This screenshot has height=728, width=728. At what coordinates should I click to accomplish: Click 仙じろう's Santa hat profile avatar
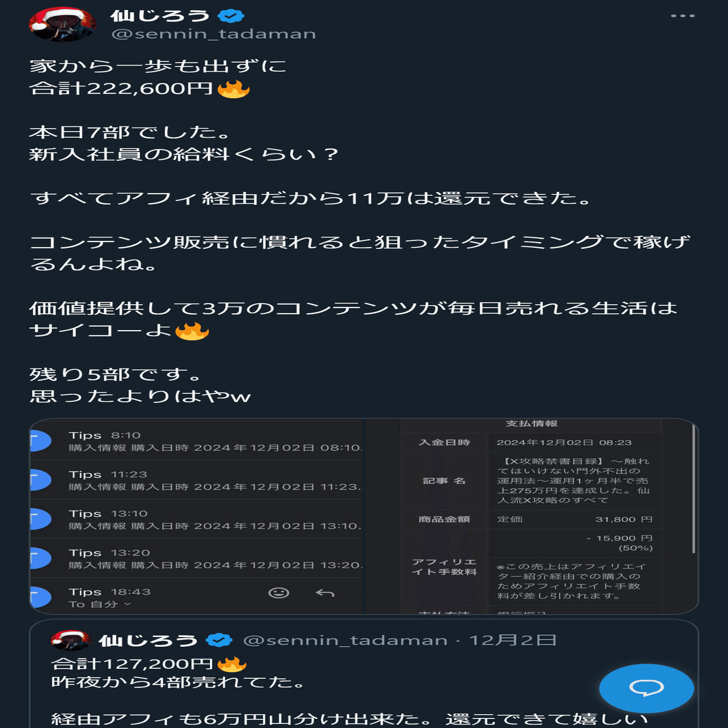pos(63,24)
